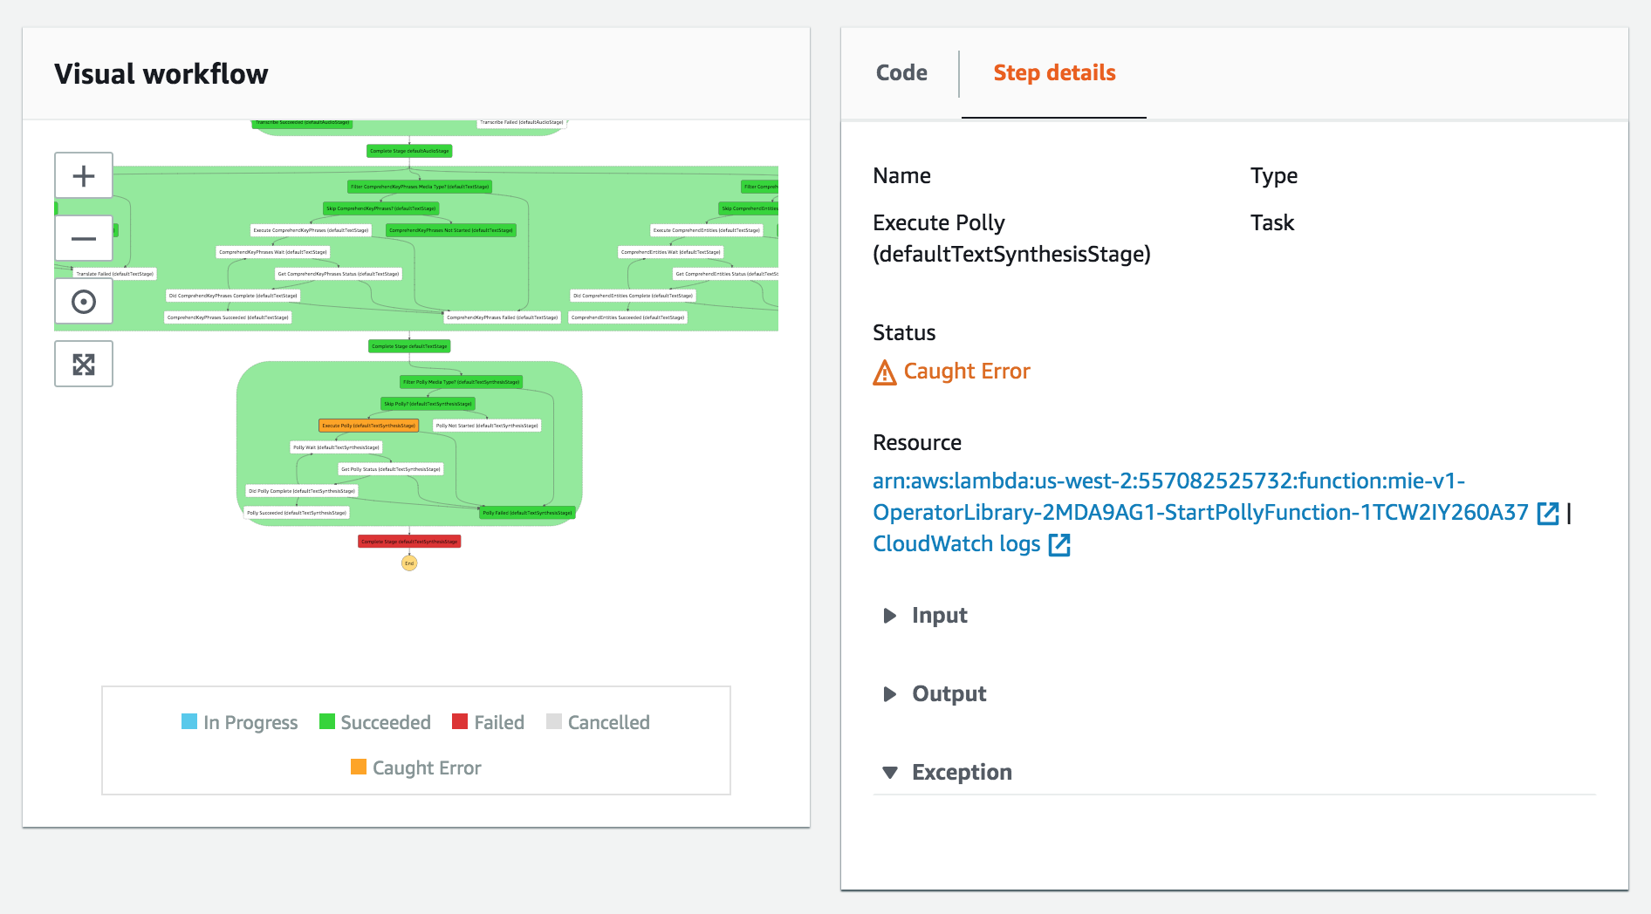Select the Skip ComprehendKeyPhrases? node
This screenshot has height=914, width=1651.
[x=381, y=208]
